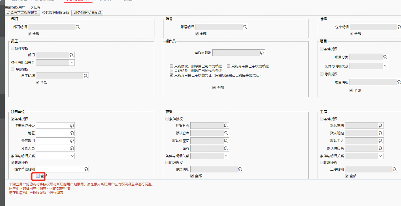
Task: Click the lookup icon beside 分管人员
Action: (x=72, y=148)
